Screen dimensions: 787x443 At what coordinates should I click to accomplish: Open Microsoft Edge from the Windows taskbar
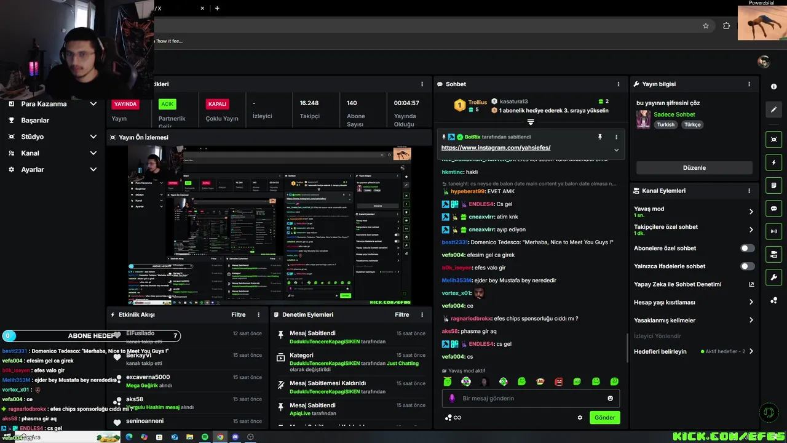129,437
